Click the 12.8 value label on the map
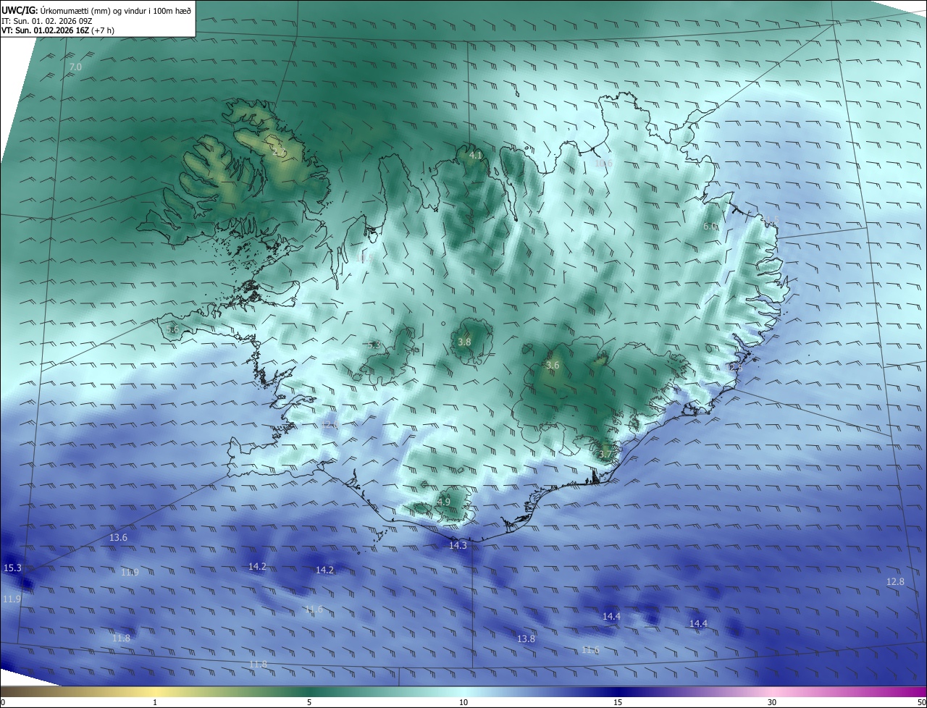The width and height of the screenshot is (927, 708). (x=895, y=582)
